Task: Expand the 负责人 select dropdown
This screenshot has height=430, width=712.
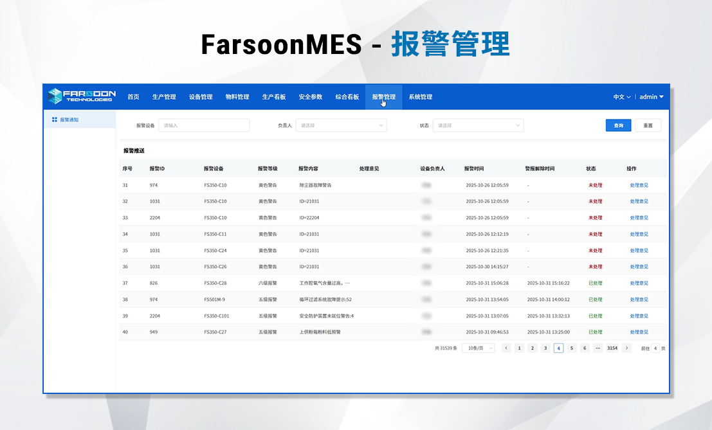Action: click(341, 125)
